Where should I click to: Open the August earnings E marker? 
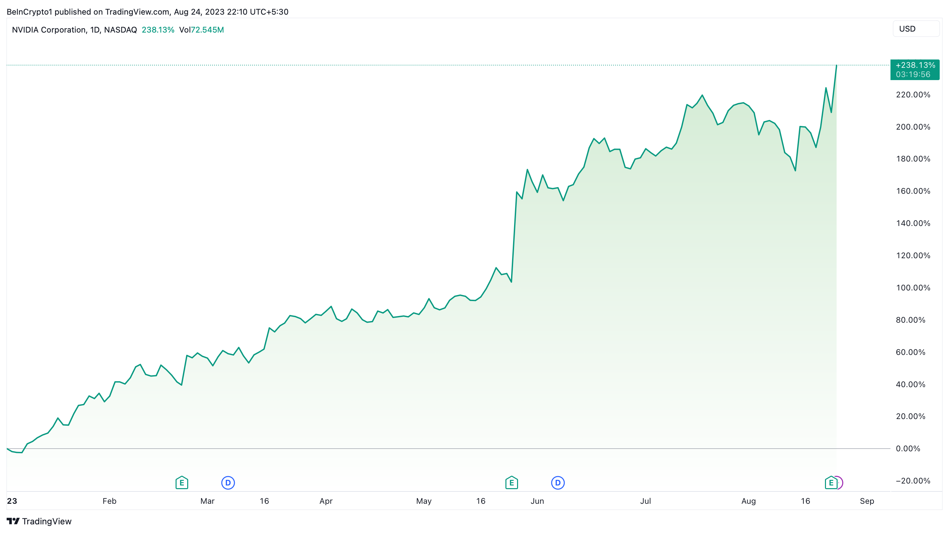pyautogui.click(x=831, y=482)
